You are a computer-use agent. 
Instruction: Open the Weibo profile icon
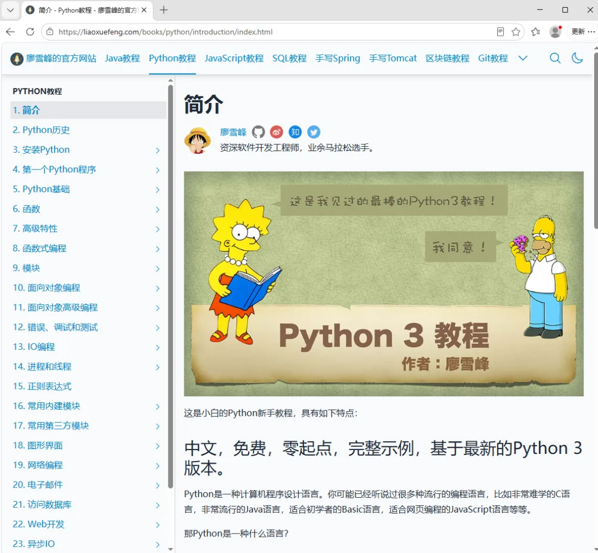pyautogui.click(x=276, y=132)
